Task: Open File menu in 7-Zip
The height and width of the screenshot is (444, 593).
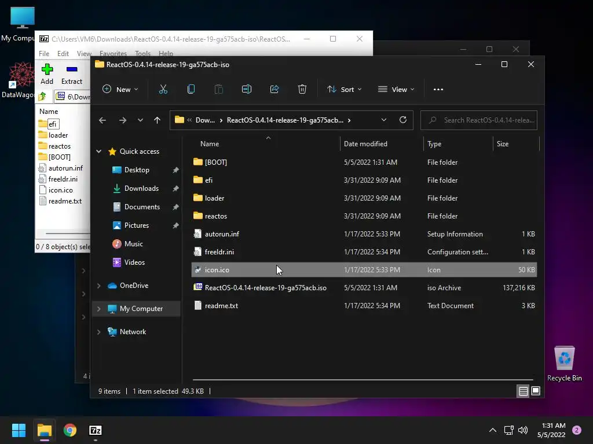Action: coord(44,54)
